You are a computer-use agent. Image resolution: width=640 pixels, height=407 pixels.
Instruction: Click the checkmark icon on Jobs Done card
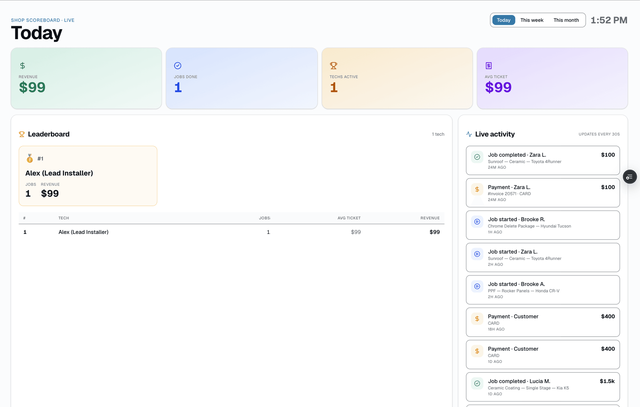click(178, 65)
